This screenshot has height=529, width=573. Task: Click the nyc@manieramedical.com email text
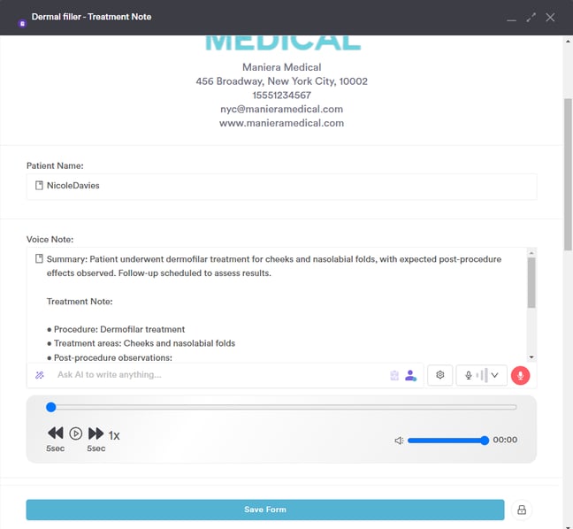[x=281, y=110]
